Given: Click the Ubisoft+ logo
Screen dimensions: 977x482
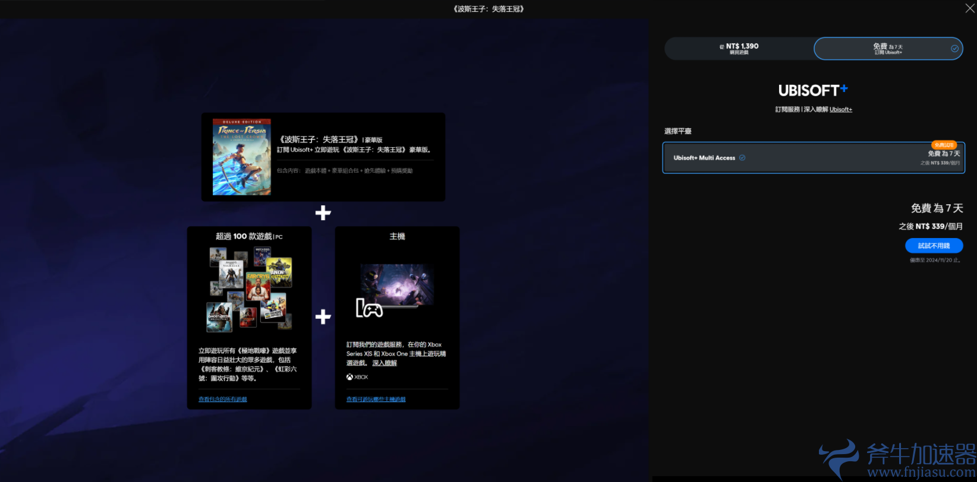Looking at the screenshot, I should point(813,90).
